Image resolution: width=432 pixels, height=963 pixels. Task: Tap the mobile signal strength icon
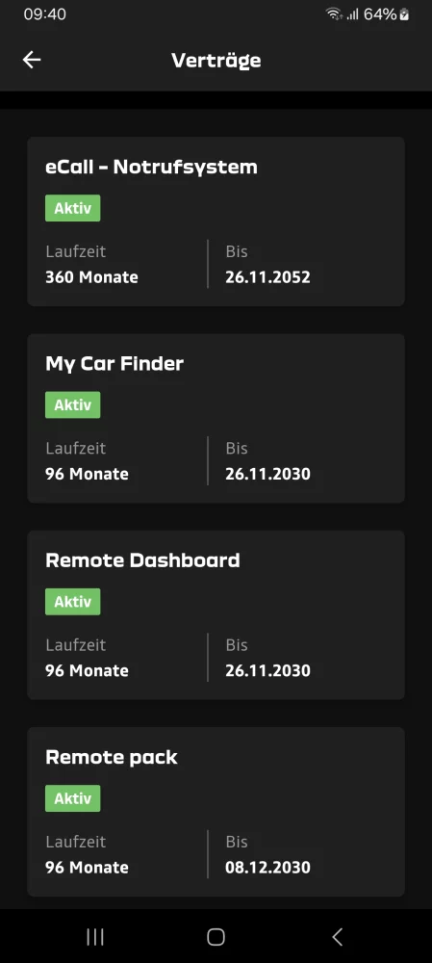tap(352, 14)
